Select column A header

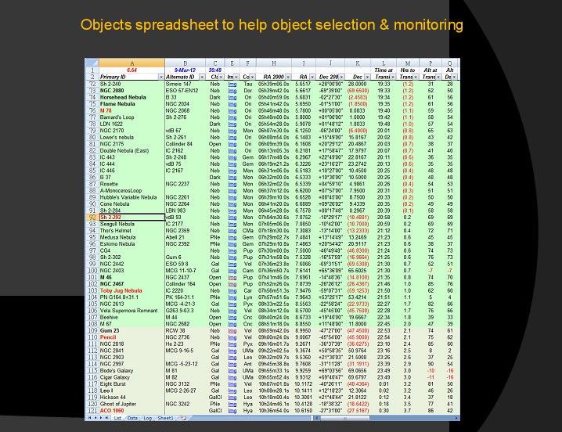pyautogui.click(x=131, y=63)
